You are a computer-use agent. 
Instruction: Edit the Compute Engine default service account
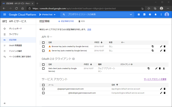point(161,93)
